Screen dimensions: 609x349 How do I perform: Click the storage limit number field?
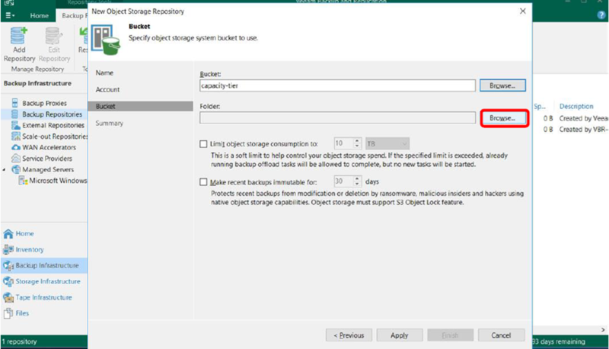344,144
